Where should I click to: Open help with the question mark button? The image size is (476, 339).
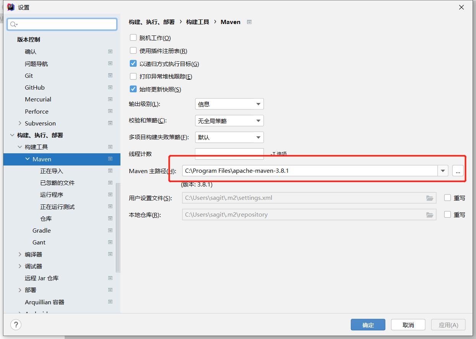tap(16, 325)
